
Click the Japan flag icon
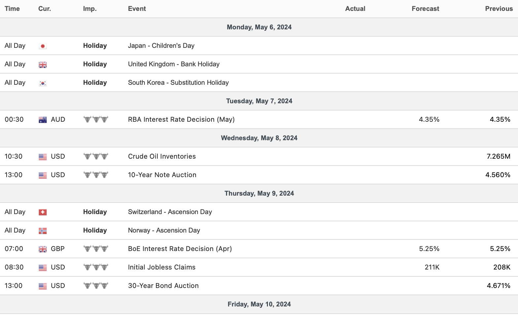tap(43, 46)
